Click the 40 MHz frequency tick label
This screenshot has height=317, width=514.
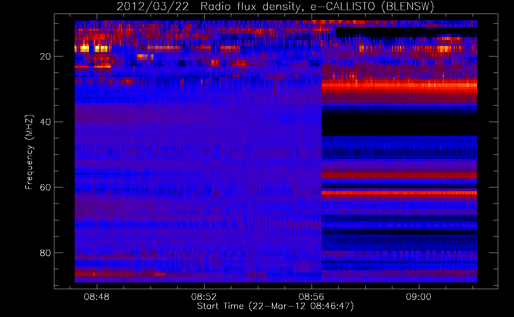click(46, 122)
